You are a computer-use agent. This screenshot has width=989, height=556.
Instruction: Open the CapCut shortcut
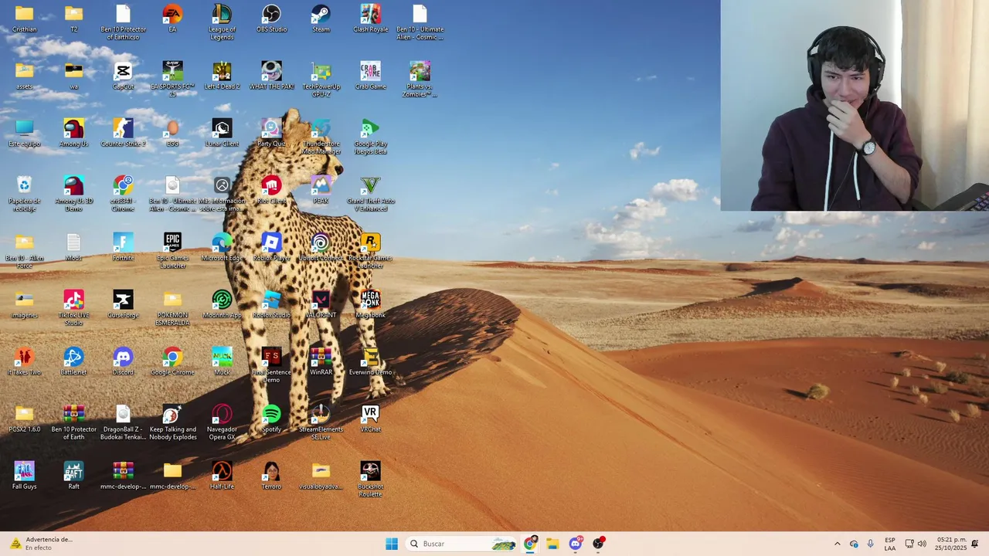(123, 76)
